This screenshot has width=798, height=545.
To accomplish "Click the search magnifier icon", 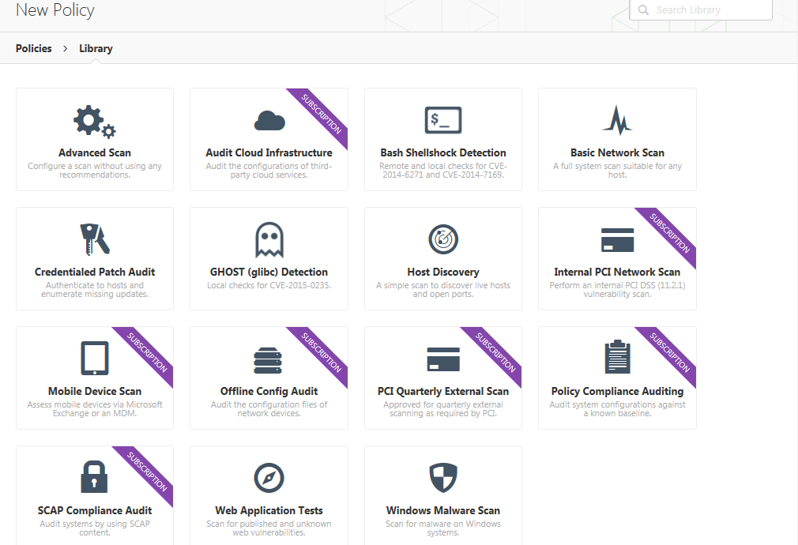I will pyautogui.click(x=643, y=9).
